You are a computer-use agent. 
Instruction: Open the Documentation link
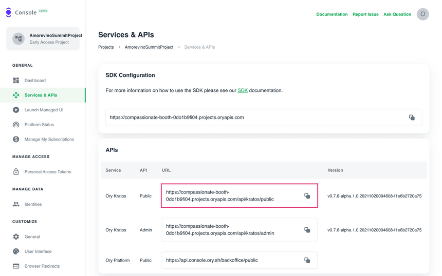pyautogui.click(x=331, y=14)
